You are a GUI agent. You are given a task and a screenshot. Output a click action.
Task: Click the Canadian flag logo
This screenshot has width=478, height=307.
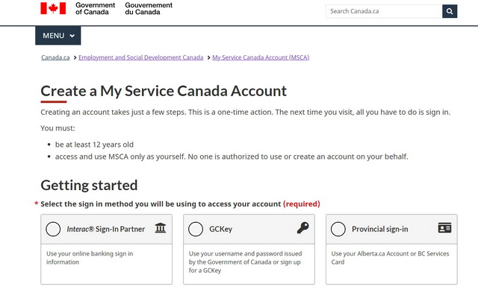(53, 9)
